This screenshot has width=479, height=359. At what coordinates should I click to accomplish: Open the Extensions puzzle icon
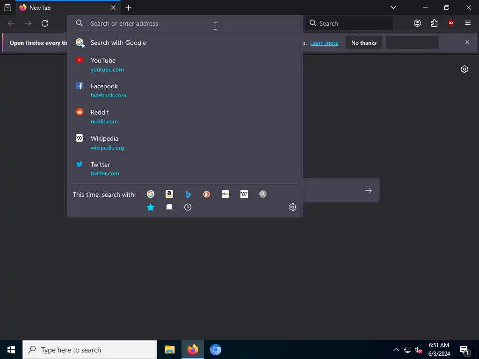pyautogui.click(x=434, y=23)
